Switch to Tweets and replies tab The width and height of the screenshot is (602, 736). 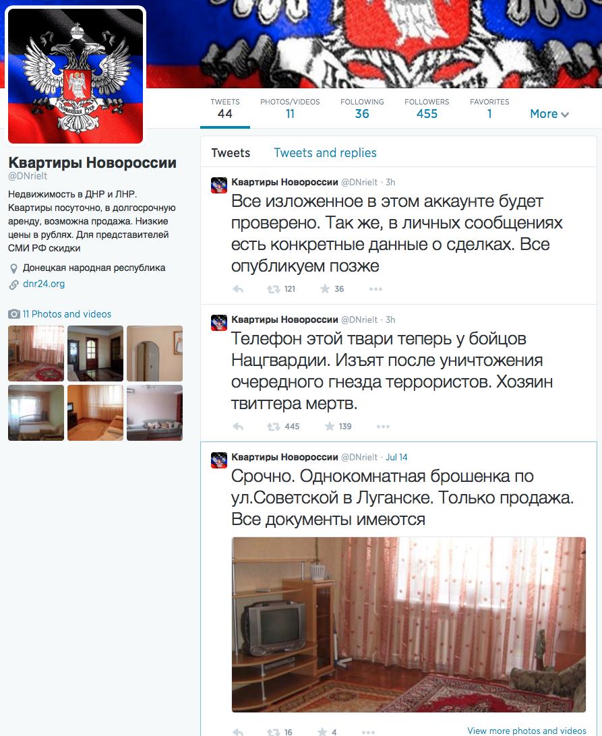325,152
